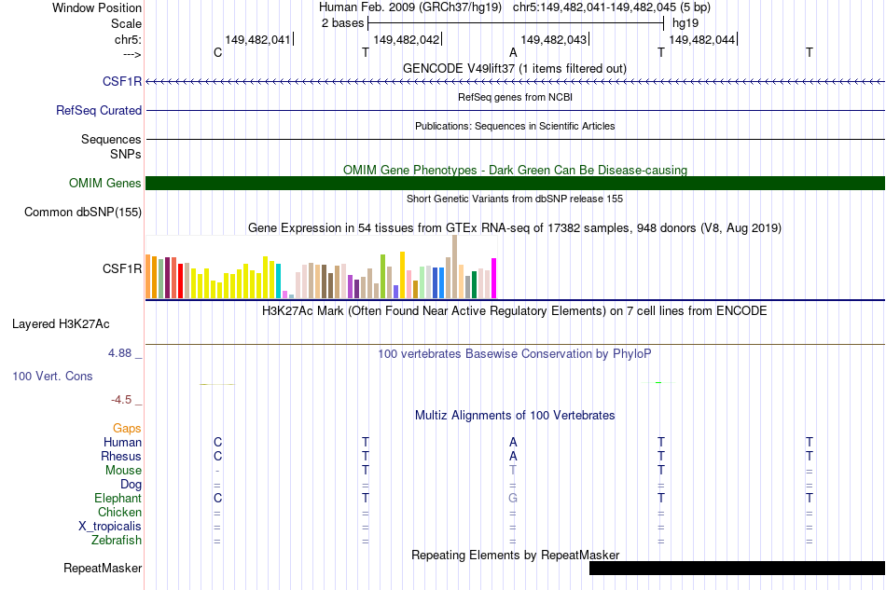Screen dimensions: 886x590
Task: Click the Chicken species label
Action: coord(119,512)
